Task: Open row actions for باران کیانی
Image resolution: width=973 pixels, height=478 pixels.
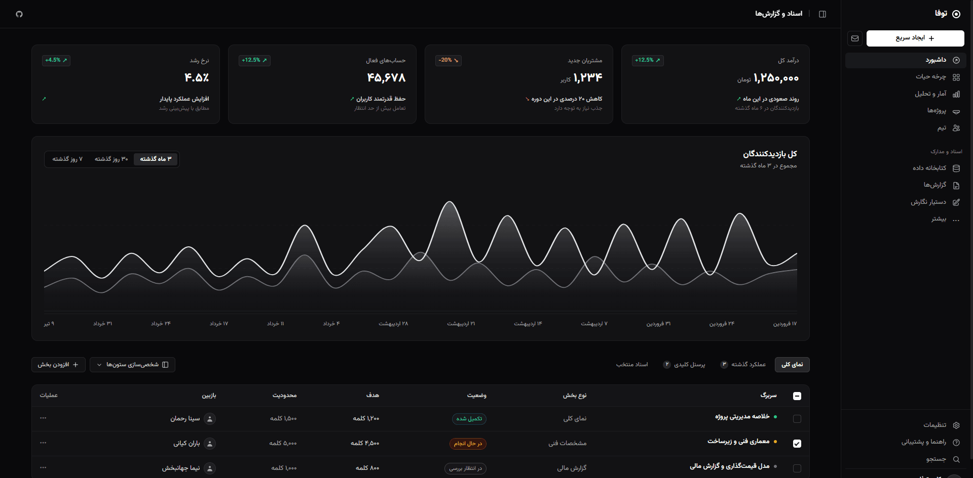Action: pyautogui.click(x=43, y=443)
